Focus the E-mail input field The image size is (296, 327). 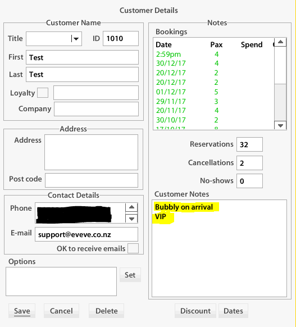(x=86, y=234)
